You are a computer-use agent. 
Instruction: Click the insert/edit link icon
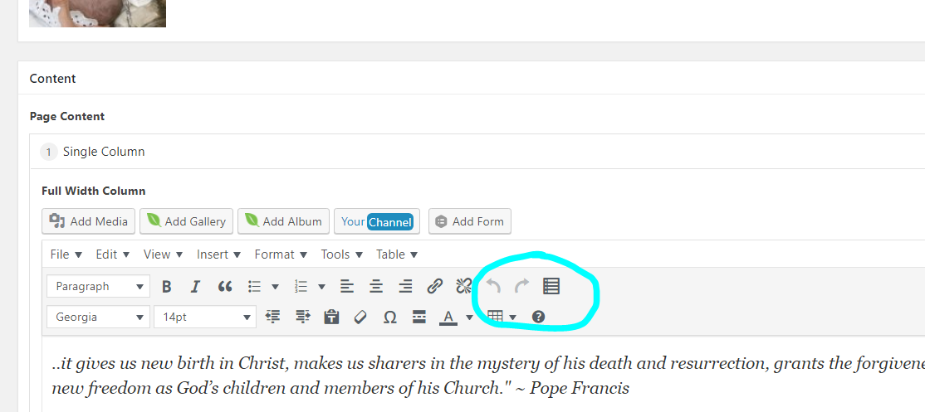coord(434,287)
